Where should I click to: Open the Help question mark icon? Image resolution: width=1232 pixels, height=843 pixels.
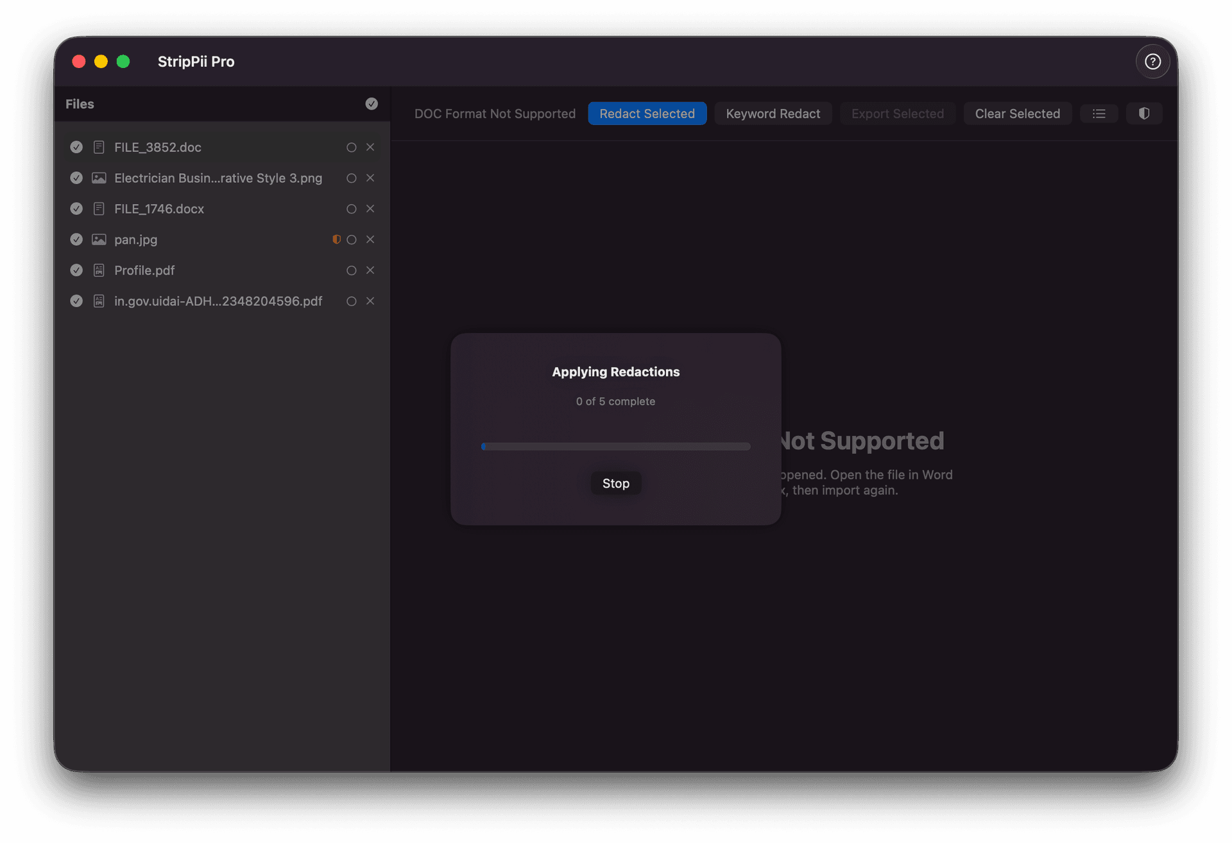coord(1153,61)
